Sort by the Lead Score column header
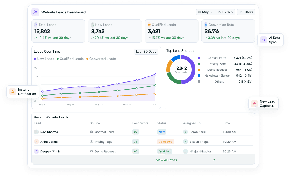Viewport: 290px width, 177px height. [x=140, y=123]
